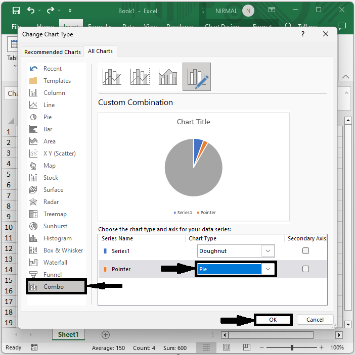The image size is (355, 355).
Task: Choose Surface chart category
Action: [56, 190]
